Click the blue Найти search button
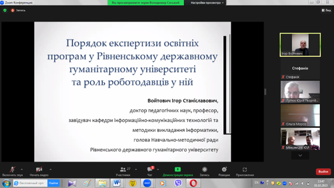 [x=53, y=183]
